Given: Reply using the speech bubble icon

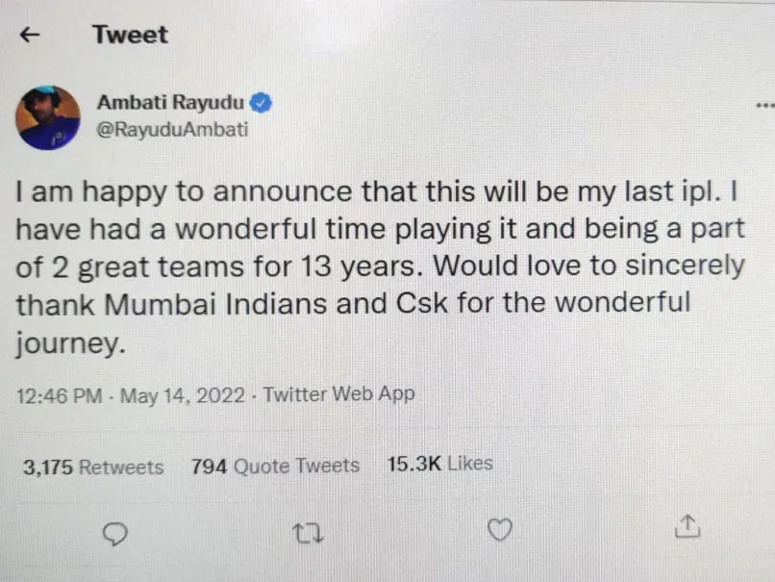Looking at the screenshot, I should point(114,532).
